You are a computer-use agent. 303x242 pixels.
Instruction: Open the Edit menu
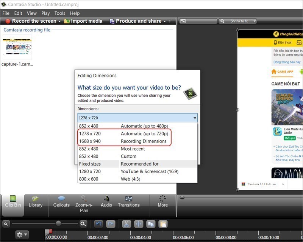point(18,13)
